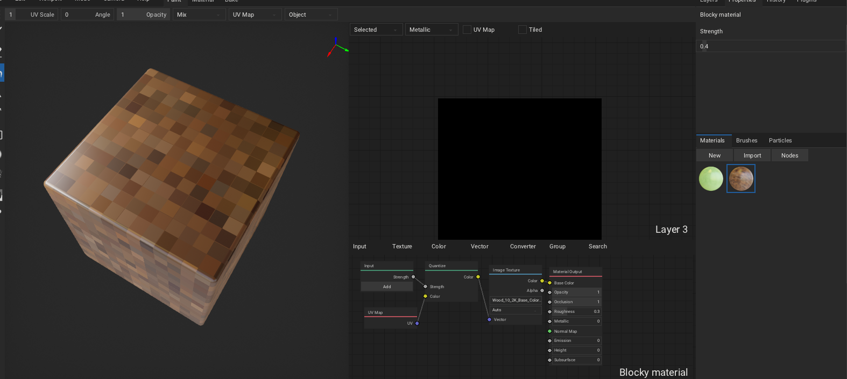Open the Texture node category menu
847x379 pixels.
pyautogui.click(x=402, y=246)
